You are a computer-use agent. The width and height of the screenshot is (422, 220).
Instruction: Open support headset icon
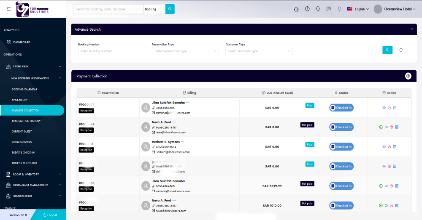[x=318, y=9]
